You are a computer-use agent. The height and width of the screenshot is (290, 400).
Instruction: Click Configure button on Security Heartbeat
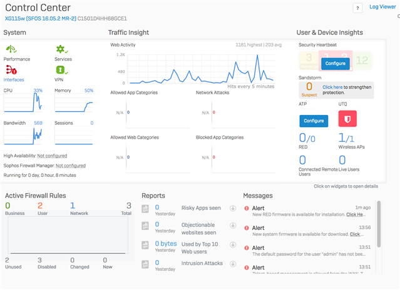click(335, 64)
